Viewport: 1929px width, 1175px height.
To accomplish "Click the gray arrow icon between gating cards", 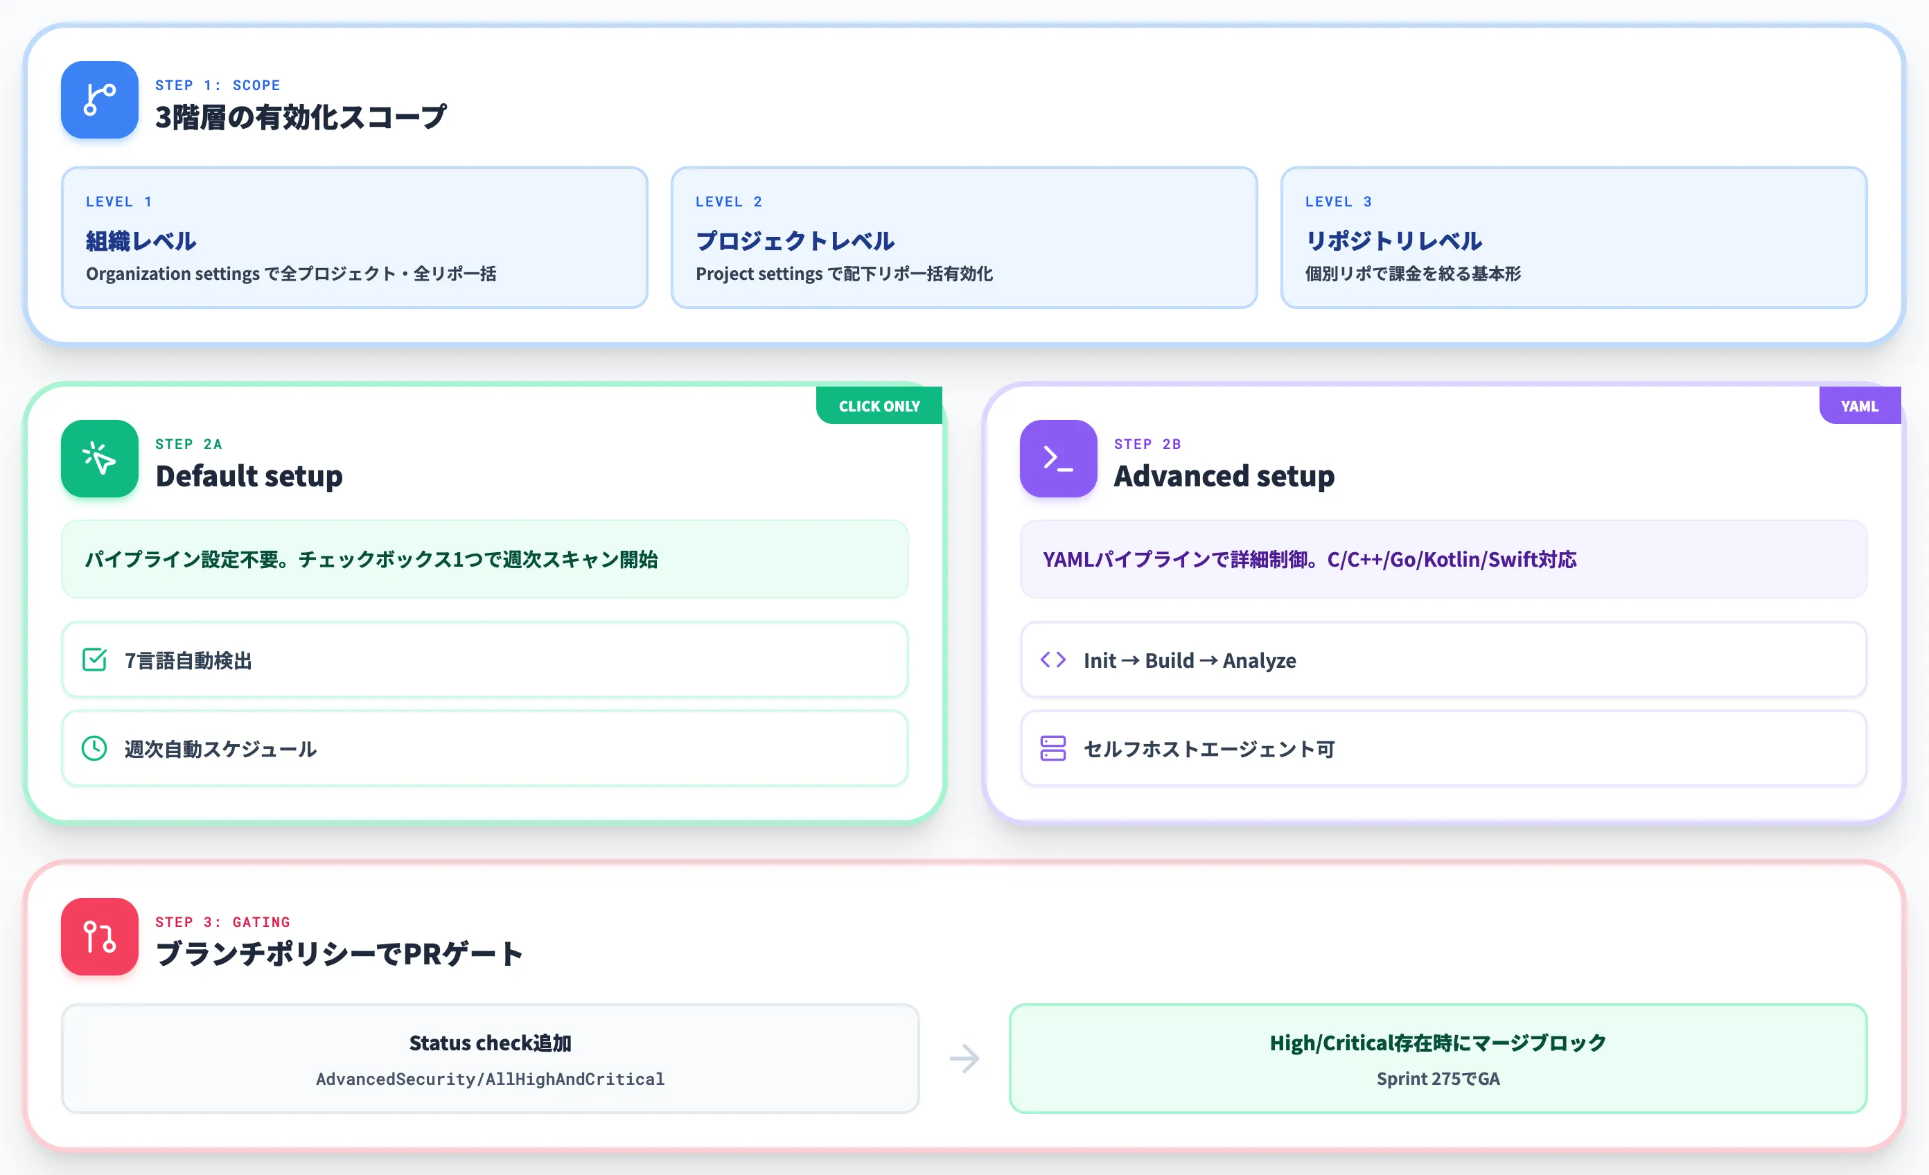I will click(964, 1059).
